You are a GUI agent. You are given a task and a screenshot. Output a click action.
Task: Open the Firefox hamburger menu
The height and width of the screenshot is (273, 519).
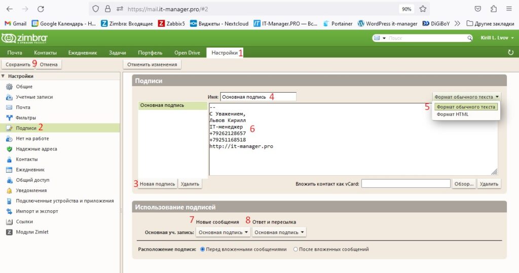(x=509, y=9)
